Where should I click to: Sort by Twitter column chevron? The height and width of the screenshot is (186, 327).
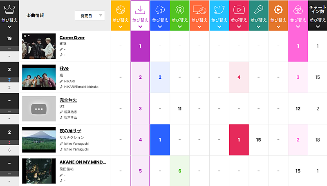point(219,27)
